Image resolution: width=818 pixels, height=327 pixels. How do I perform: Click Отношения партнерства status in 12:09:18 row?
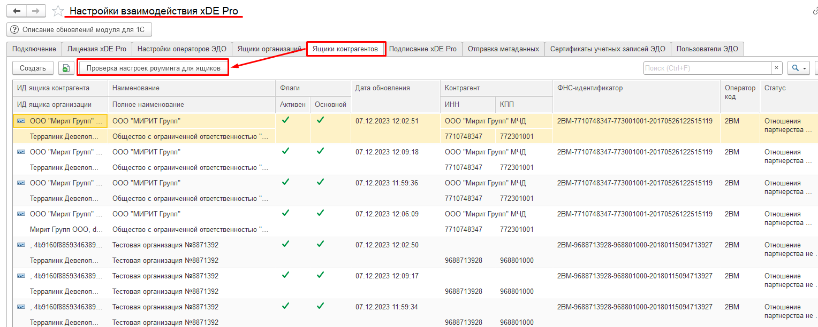(789, 157)
